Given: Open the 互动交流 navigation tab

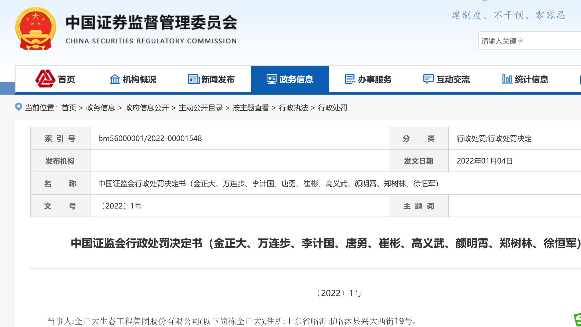Looking at the screenshot, I should pyautogui.click(x=447, y=79).
